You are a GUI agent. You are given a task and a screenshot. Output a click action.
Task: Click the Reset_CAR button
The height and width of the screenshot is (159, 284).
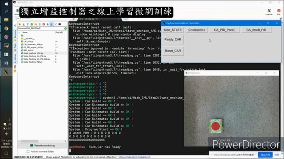point(173,51)
